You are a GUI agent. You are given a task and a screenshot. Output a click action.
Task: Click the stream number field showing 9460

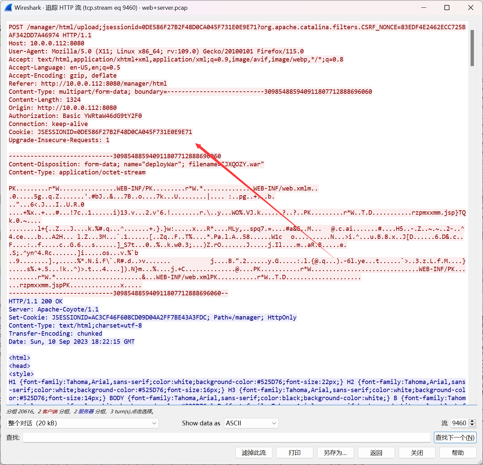[x=459, y=423]
